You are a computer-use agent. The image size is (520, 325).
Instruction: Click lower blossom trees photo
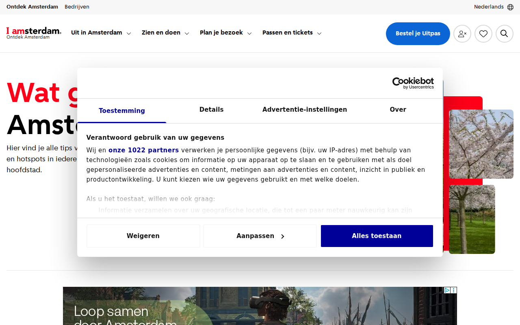click(x=472, y=219)
